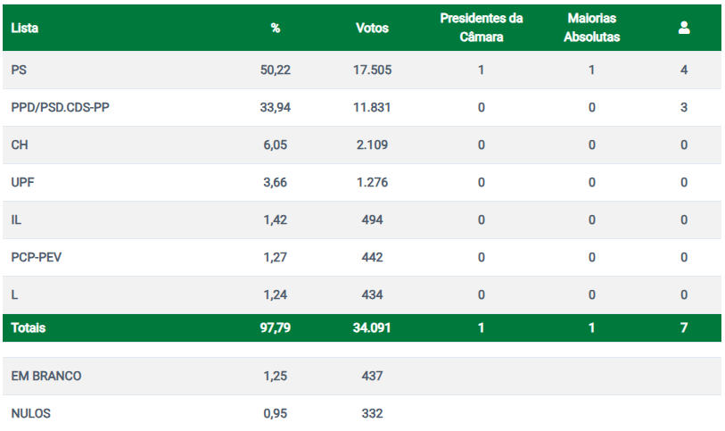Click the NULOS row label
The width and height of the screenshot is (725, 431).
point(32,413)
